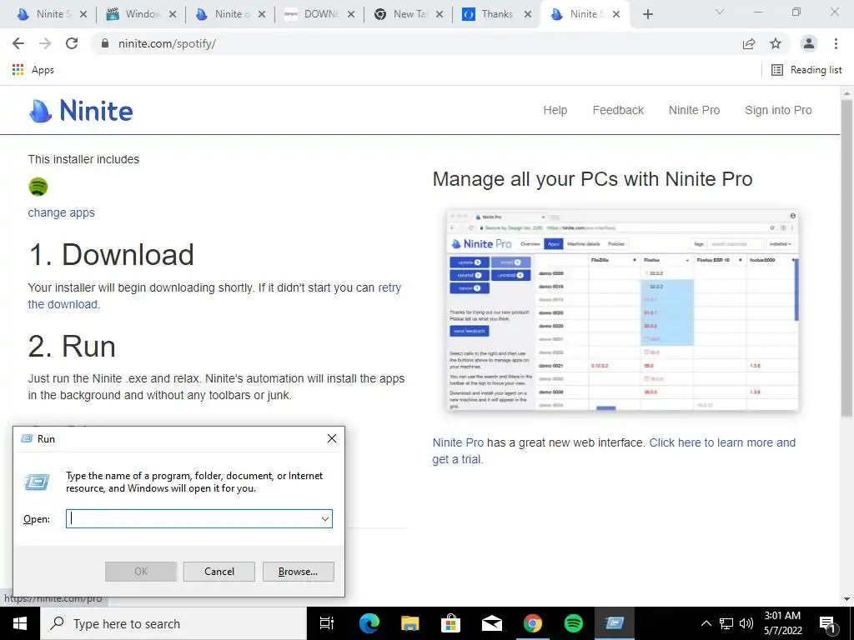Image resolution: width=854 pixels, height=640 pixels.
Task: Click the address bar URL field
Action: [x=414, y=43]
